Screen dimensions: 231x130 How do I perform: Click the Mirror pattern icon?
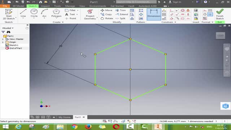point(141,18)
